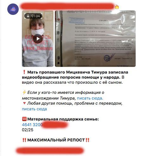Click the redacted channel name at the top

pos(67,6)
